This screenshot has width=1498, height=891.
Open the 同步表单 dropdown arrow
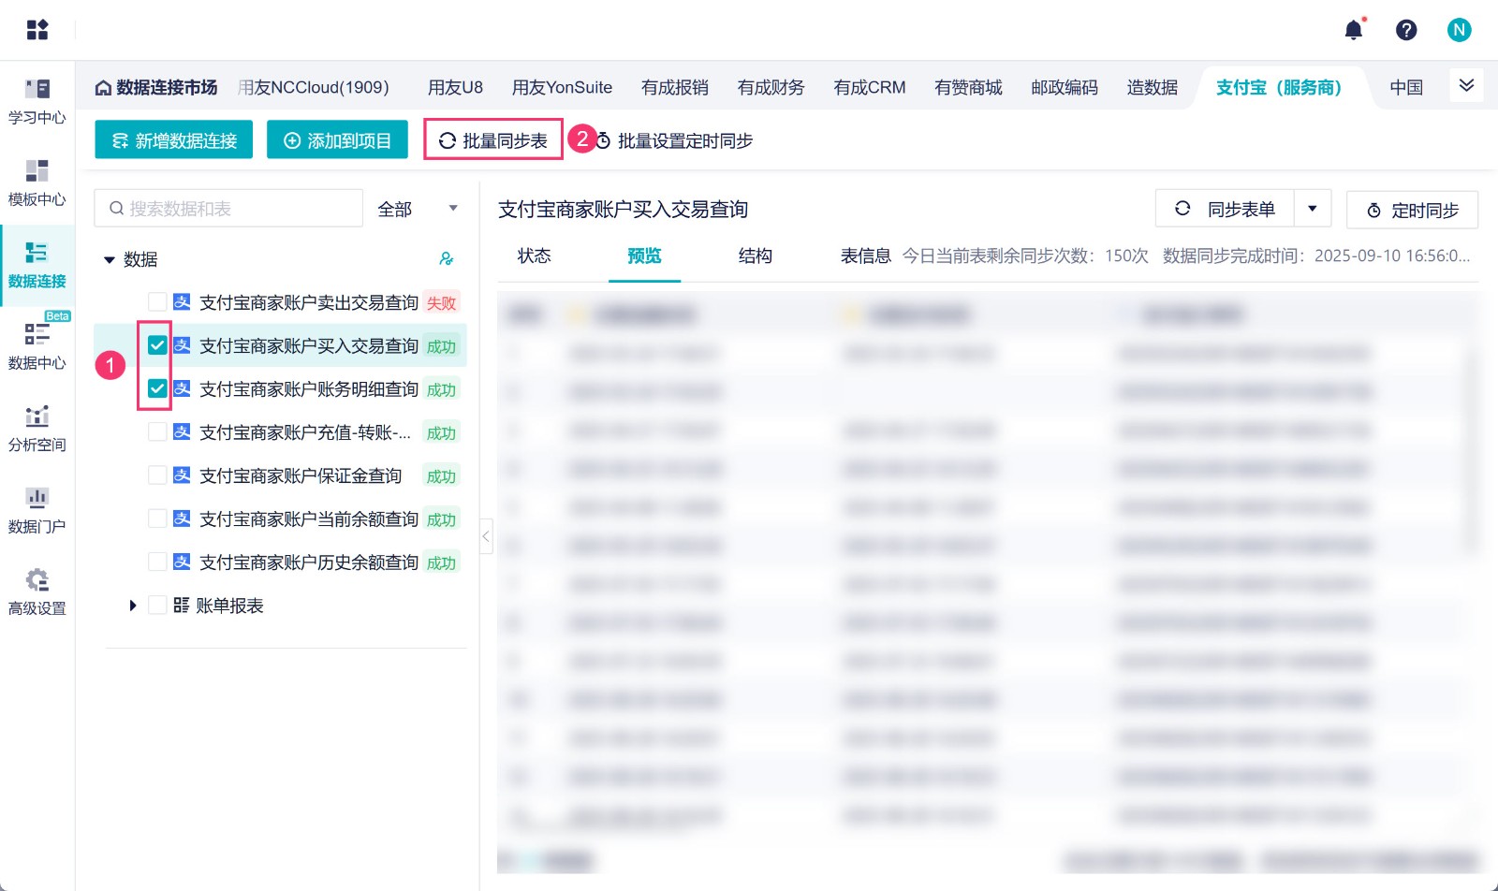coord(1313,209)
